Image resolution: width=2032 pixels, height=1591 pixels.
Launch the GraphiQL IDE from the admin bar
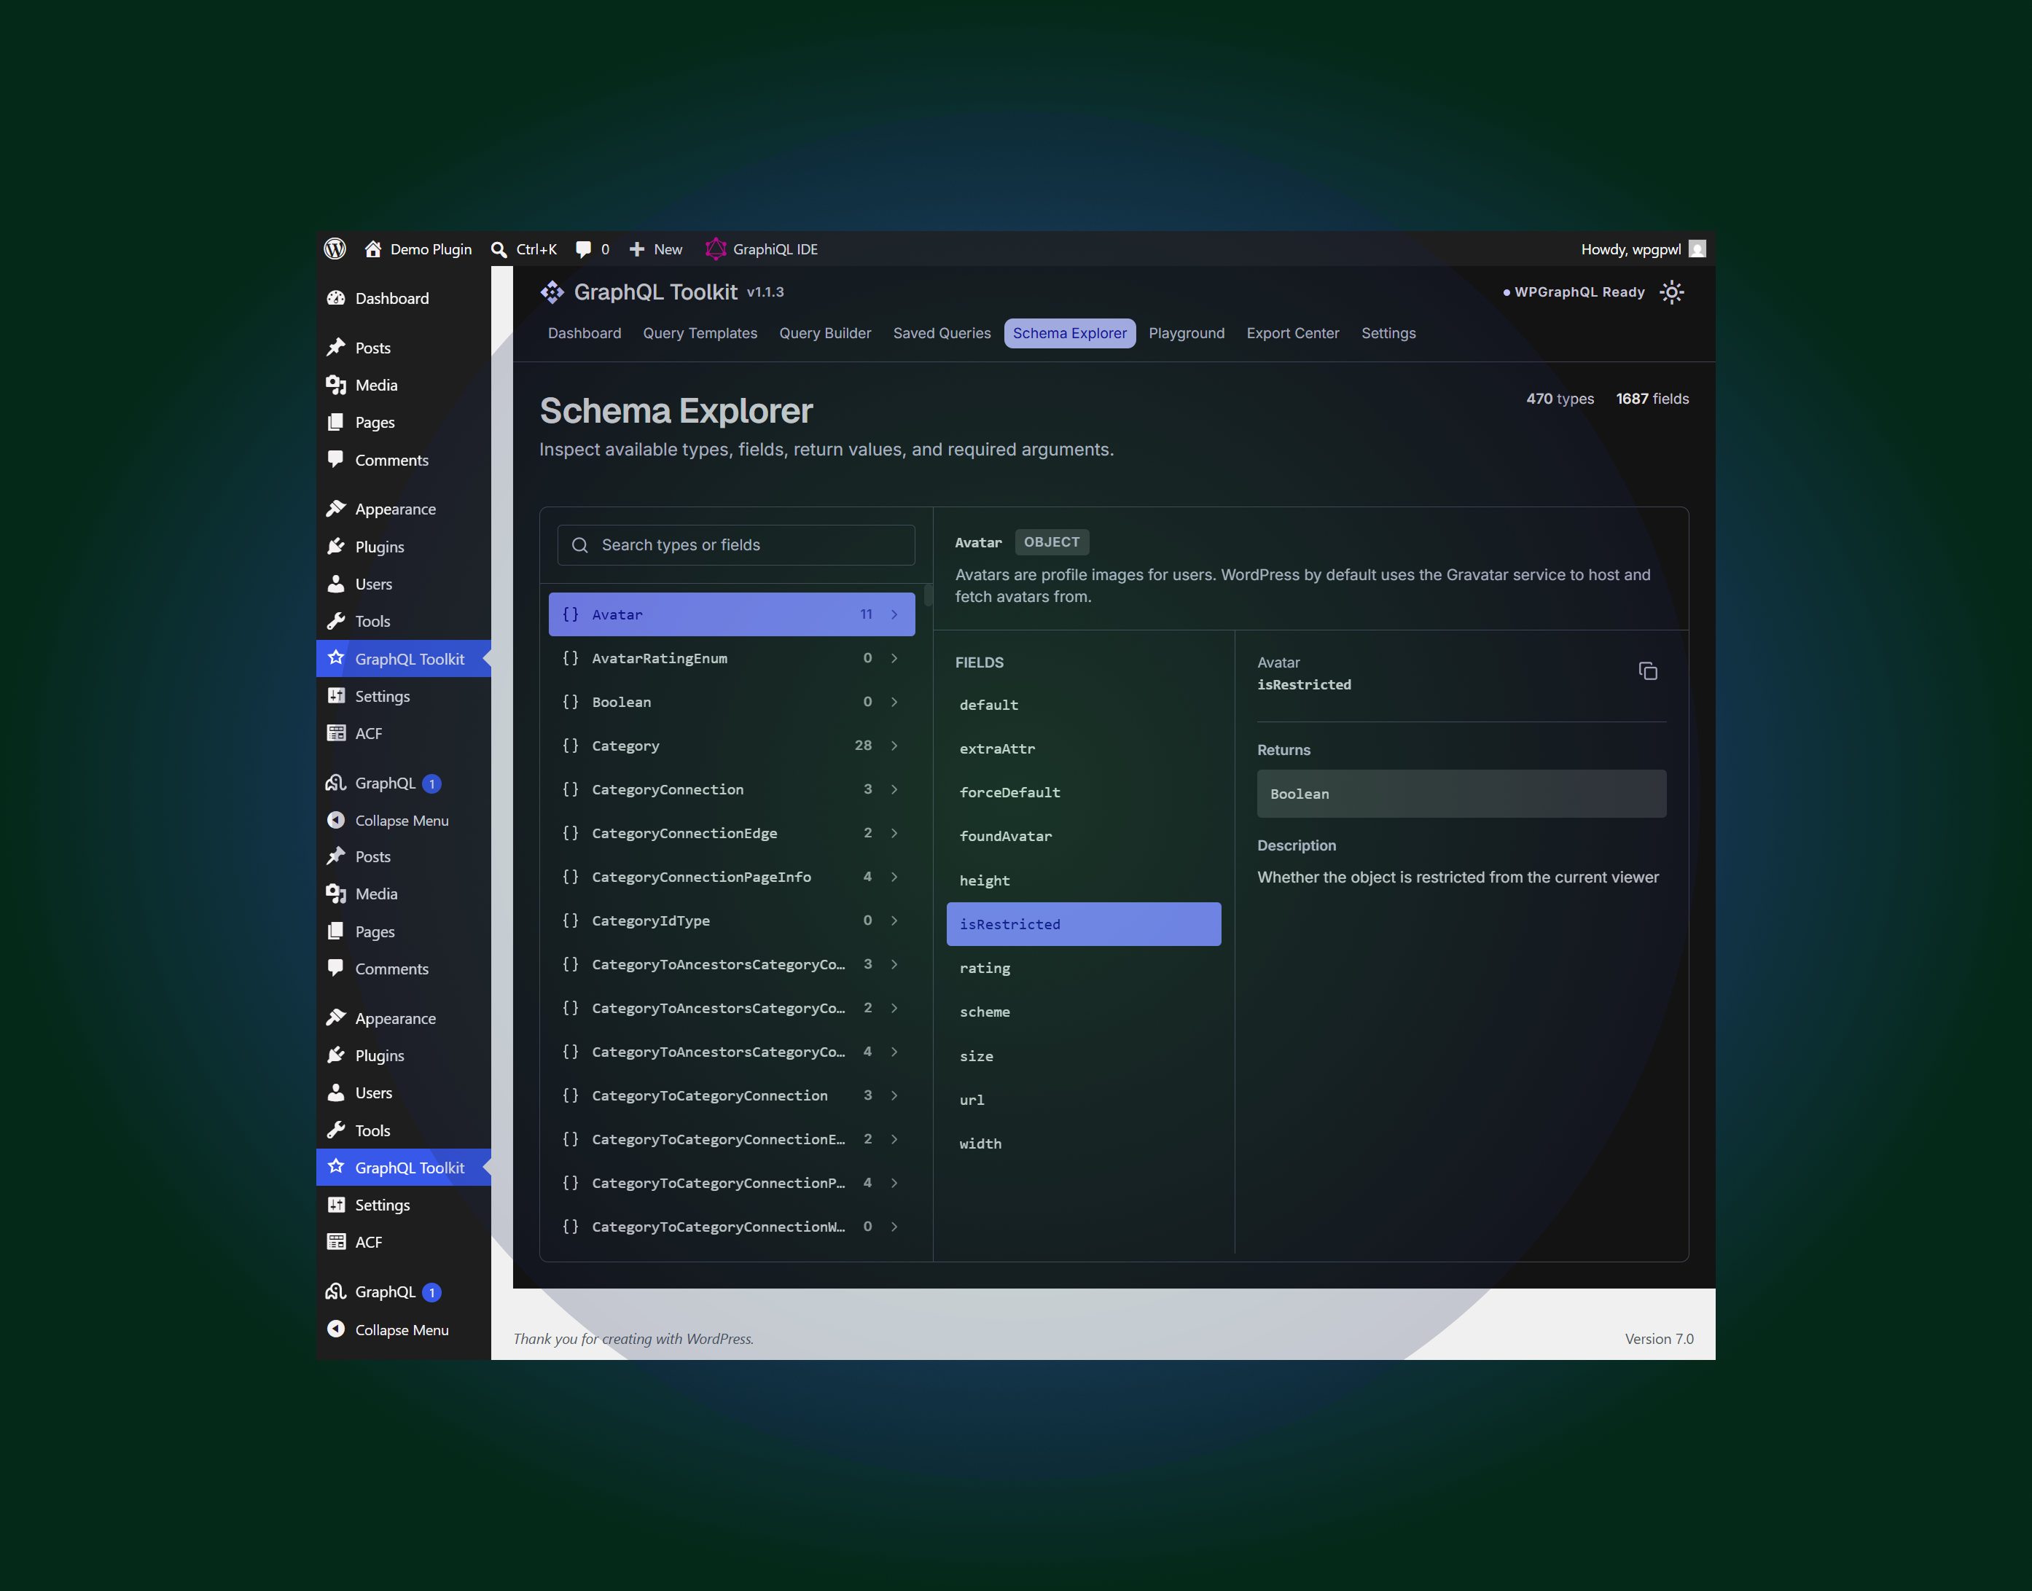[761, 249]
